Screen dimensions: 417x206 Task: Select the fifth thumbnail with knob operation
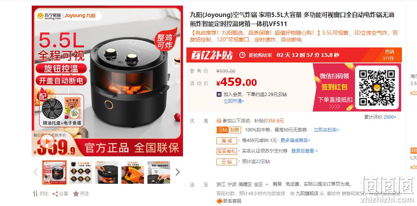click(x=159, y=172)
